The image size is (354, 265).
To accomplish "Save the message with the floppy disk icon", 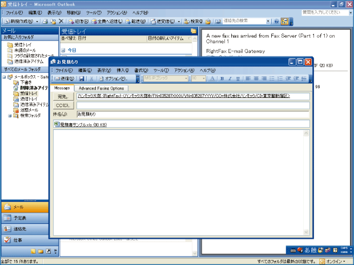I will [82, 79].
